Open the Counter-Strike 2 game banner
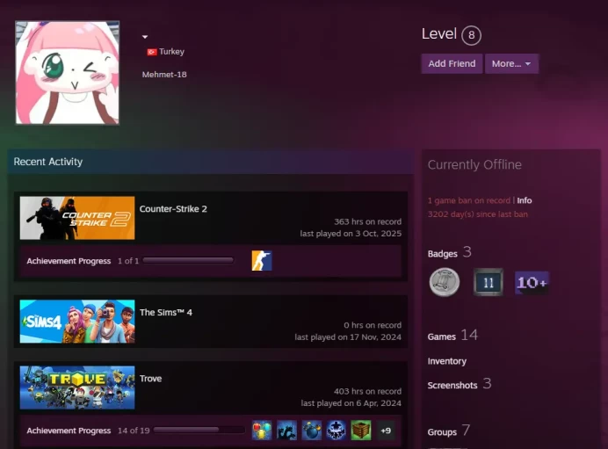The height and width of the screenshot is (449, 608). tap(77, 218)
